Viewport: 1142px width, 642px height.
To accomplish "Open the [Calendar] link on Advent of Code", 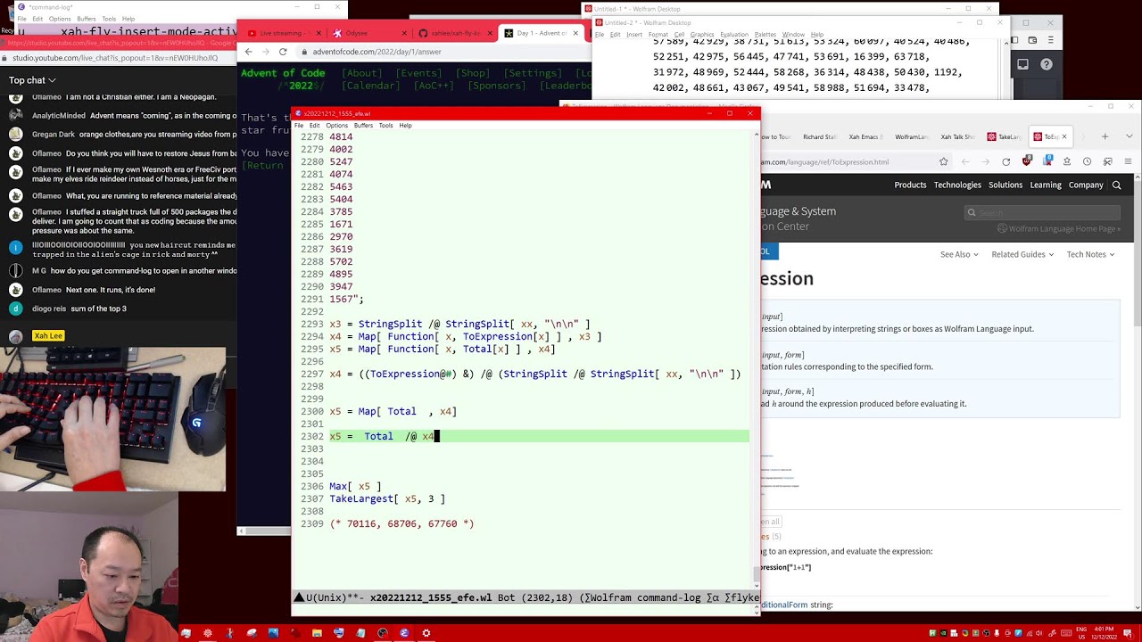I will [x=370, y=86].
